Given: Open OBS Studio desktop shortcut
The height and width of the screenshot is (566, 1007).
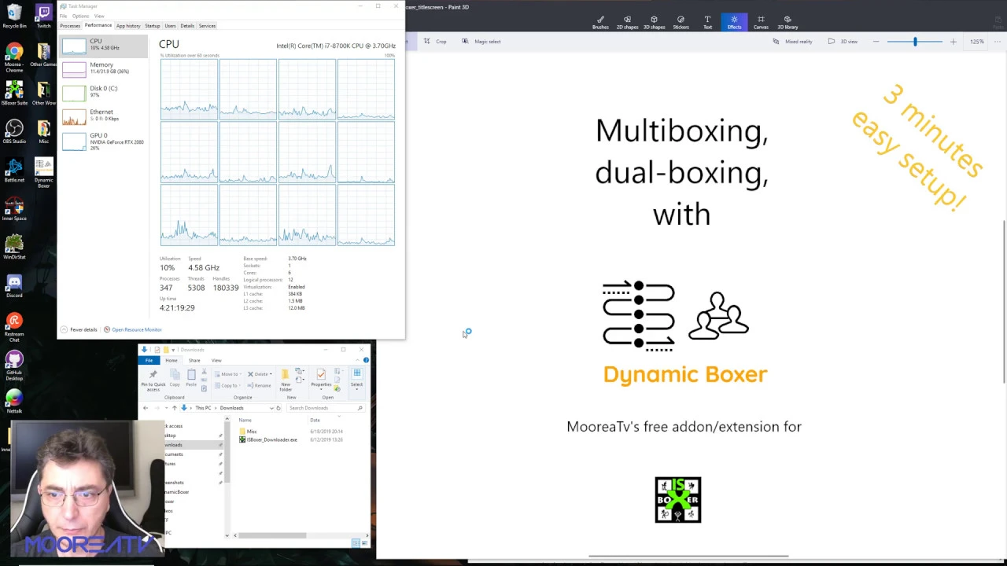Looking at the screenshot, I should pos(14,131).
